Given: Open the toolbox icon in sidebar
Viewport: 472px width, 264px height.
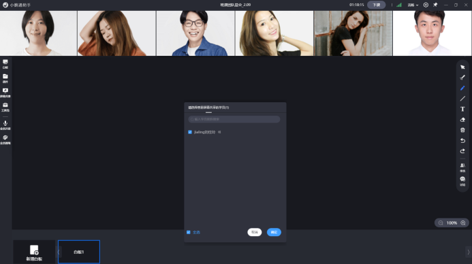Looking at the screenshot, I should coord(5,107).
